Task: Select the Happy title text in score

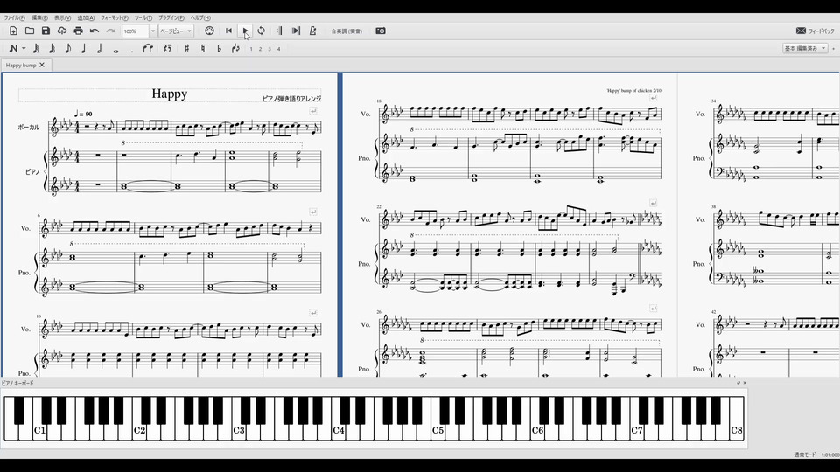Action: point(169,94)
